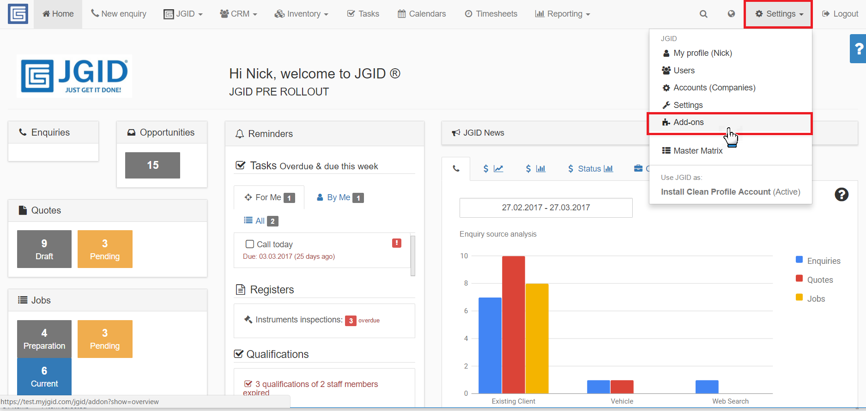Screen dimensions: 866x411
Task: Go to Home in navbar
Action: [58, 14]
